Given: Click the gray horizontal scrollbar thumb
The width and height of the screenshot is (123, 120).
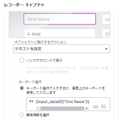Looking at the screenshot, I should tap(62, 108).
